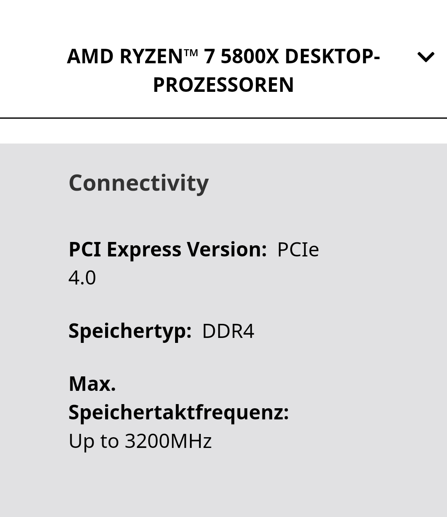Click the word AMD in the title
Image resolution: width=447 pixels, height=517 pixels.
[x=90, y=56]
